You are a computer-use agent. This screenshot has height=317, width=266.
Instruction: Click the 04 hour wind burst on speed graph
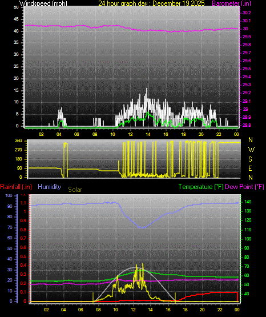pyautogui.click(x=61, y=117)
